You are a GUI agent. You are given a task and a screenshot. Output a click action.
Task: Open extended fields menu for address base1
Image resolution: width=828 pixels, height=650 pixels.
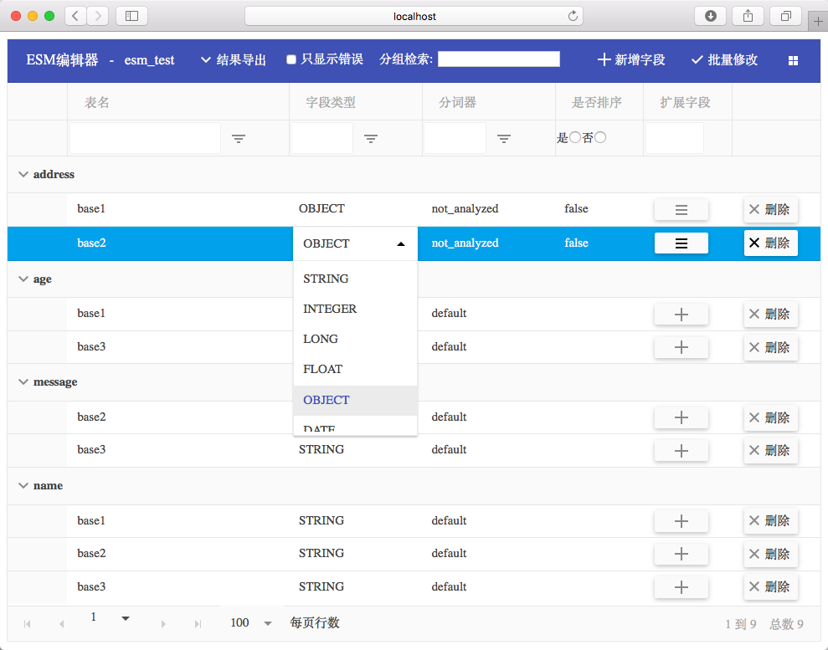point(681,209)
